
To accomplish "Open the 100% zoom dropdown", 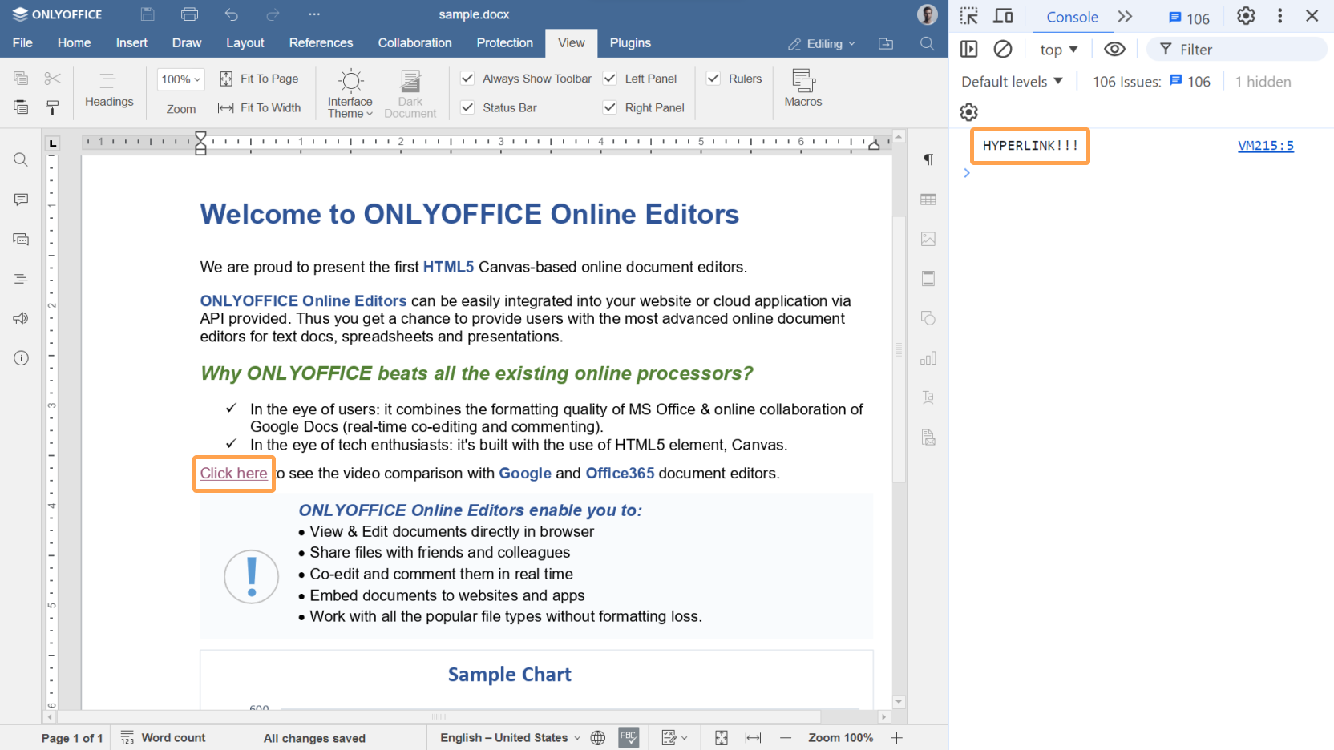I will coord(181,79).
